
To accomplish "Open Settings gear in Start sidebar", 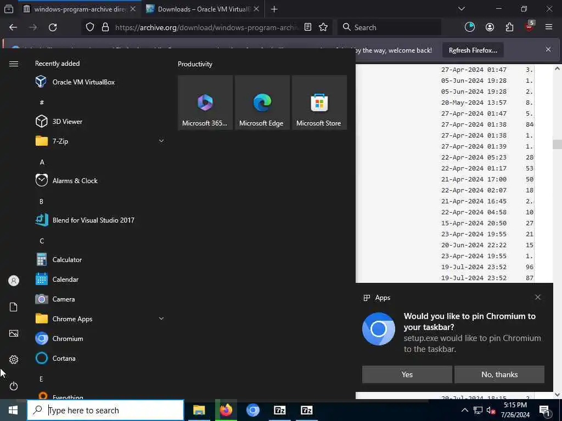I will (x=14, y=360).
